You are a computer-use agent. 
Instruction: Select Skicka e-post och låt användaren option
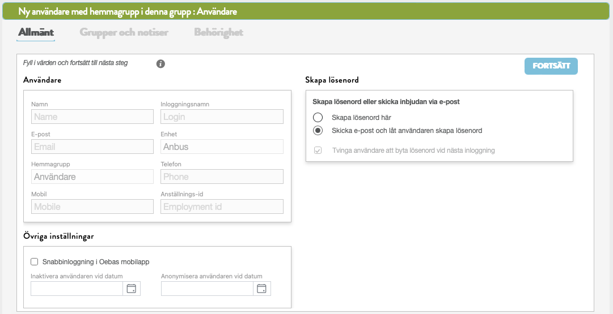pos(318,131)
